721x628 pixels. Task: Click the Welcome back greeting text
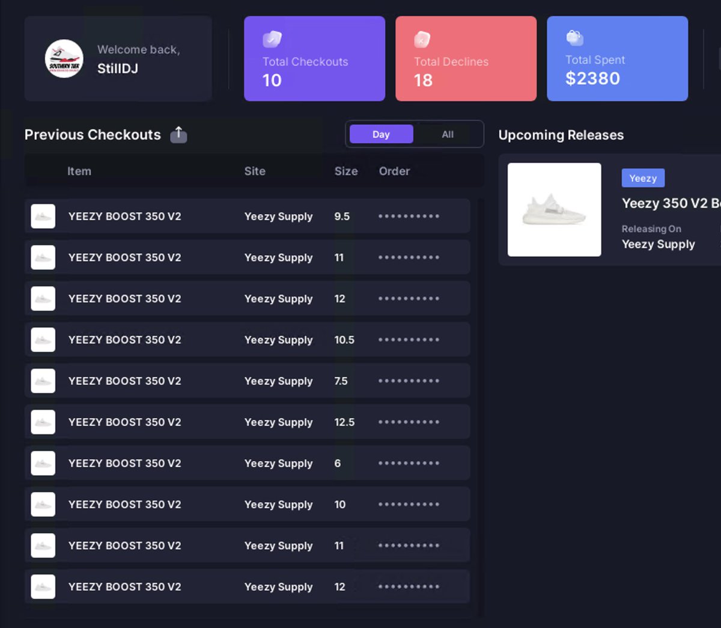point(139,49)
